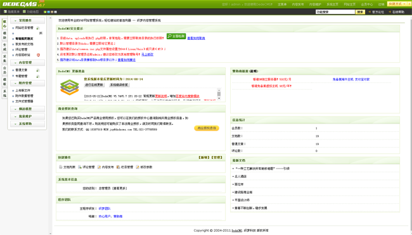The image size is (412, 235).
Task: Open the 在线帮助 link
Action: point(398,12)
